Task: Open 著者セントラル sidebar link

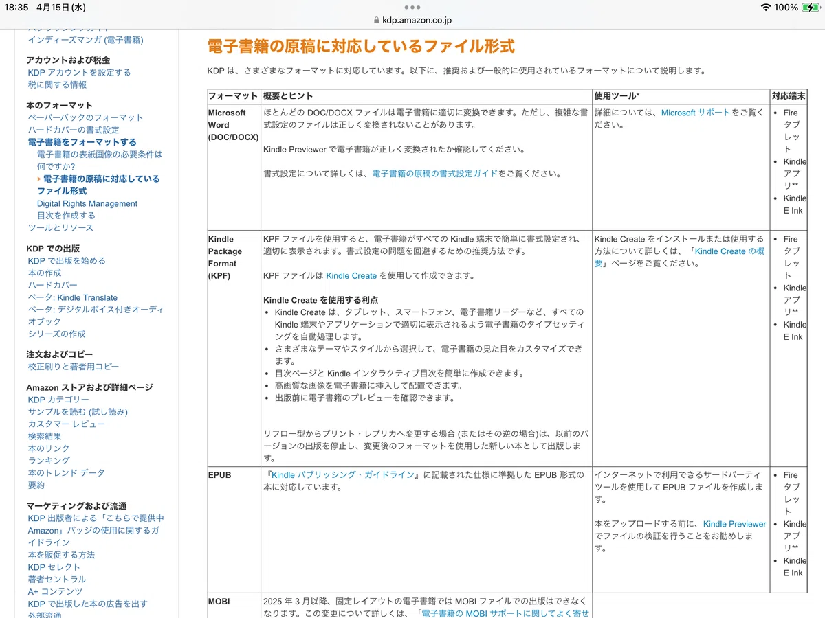Action: point(57,579)
